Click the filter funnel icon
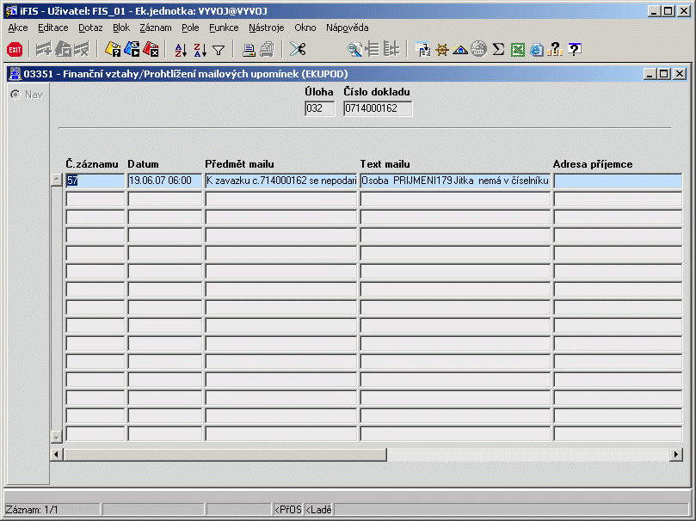 pyautogui.click(x=219, y=50)
